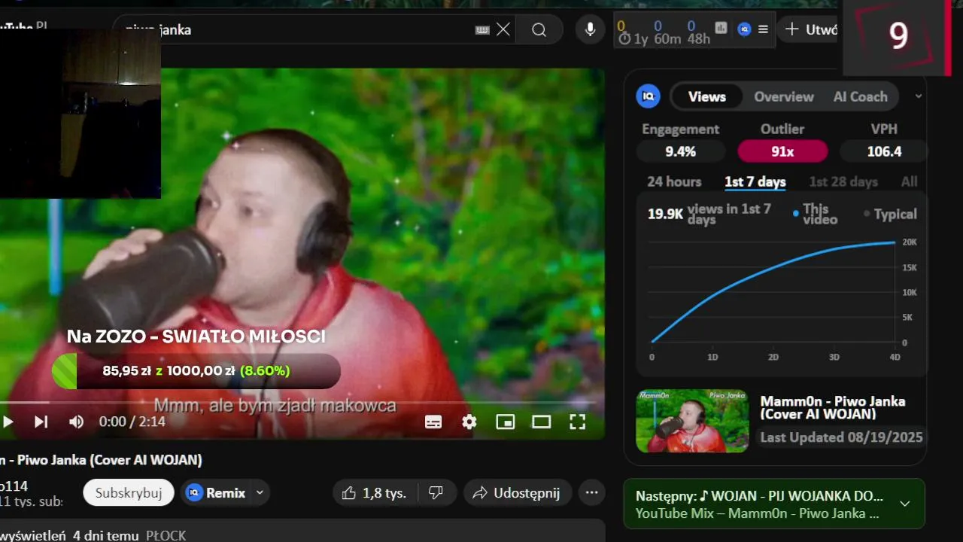963x542 pixels.
Task: Skip to the next video
Action: [41, 422]
